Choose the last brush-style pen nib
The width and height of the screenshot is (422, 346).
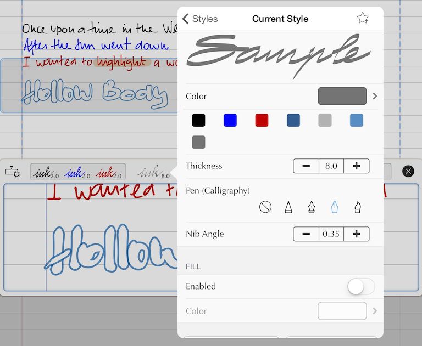point(357,207)
